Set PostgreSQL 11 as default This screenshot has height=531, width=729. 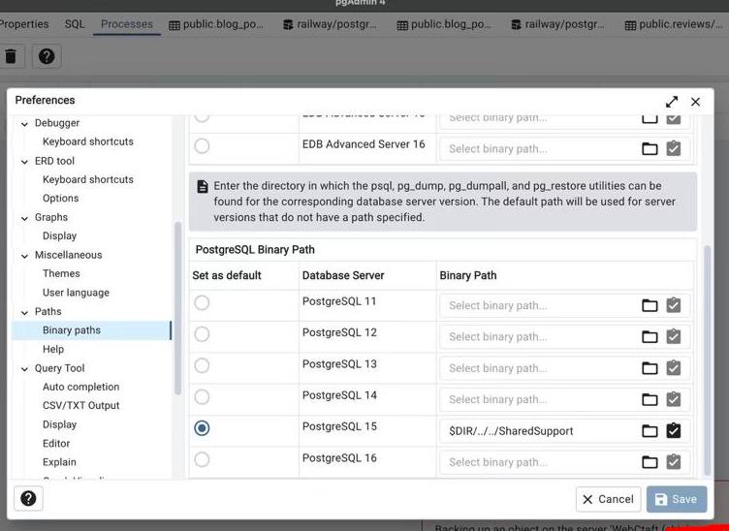click(x=202, y=303)
